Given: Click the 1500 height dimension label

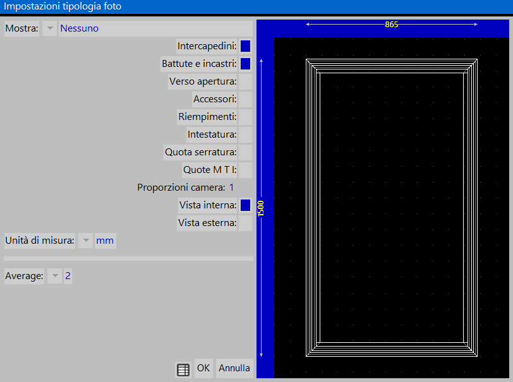Looking at the screenshot, I should [x=260, y=208].
